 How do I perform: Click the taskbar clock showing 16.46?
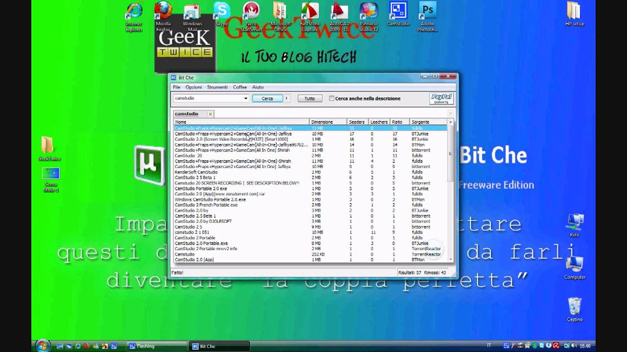pyautogui.click(x=585, y=346)
